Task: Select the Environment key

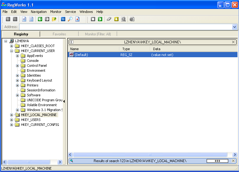Action: [36, 70]
